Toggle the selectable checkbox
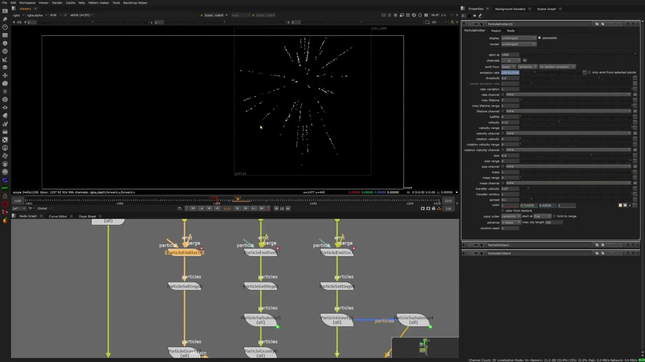This screenshot has height=362, width=645. [x=539, y=38]
